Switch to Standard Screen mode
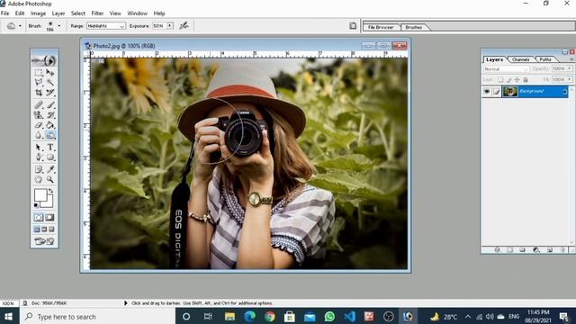Image resolution: width=576 pixels, height=324 pixels. [x=37, y=229]
